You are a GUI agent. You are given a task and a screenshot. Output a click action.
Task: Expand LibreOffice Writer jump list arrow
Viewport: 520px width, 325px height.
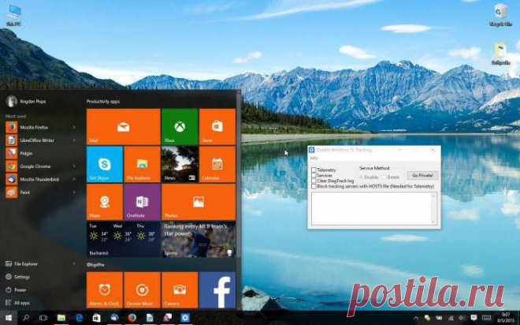74,140
